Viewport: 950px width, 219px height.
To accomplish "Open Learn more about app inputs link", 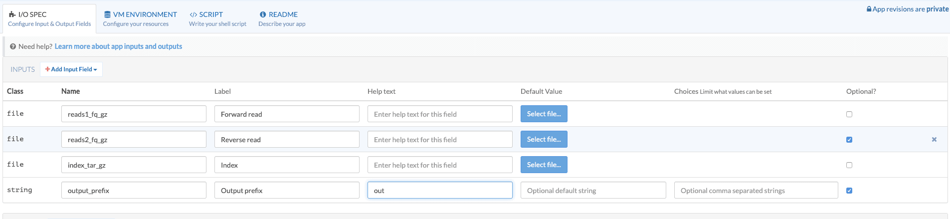I will pos(118,46).
